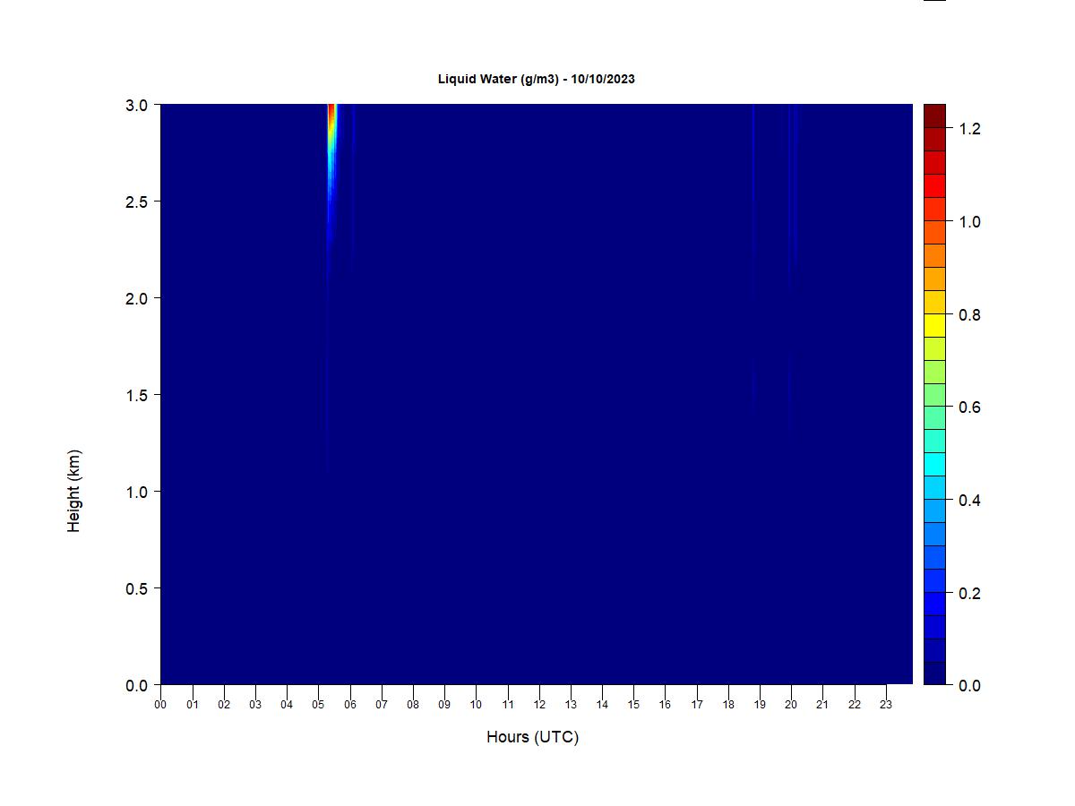The image size is (1075, 806).
Task: Click the chart title "Liquid Water (g/m3) - 10/10/2023"
Action: pos(536,79)
